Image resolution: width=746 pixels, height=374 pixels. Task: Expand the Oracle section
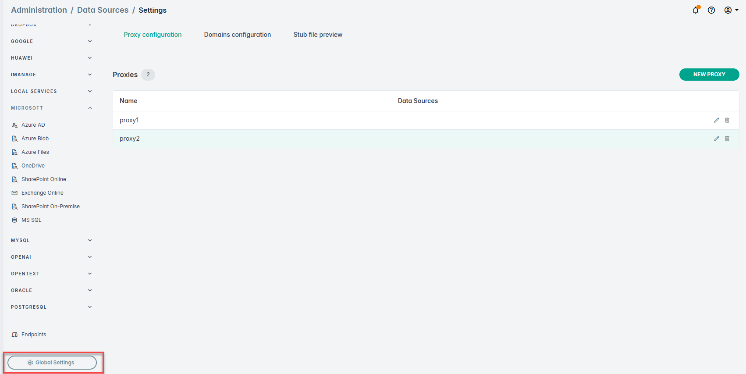click(x=90, y=290)
